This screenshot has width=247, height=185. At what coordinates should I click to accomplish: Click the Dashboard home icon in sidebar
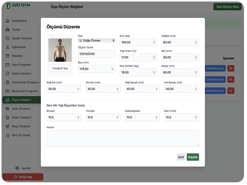coord(7,21)
